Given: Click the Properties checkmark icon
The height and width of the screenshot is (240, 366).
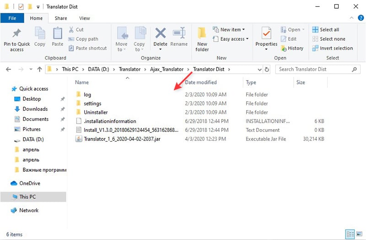Looking at the screenshot, I should click(266, 33).
